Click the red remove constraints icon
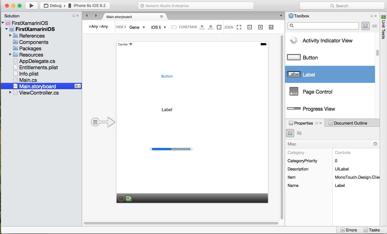The image size is (387, 234). pyautogui.click(x=211, y=27)
